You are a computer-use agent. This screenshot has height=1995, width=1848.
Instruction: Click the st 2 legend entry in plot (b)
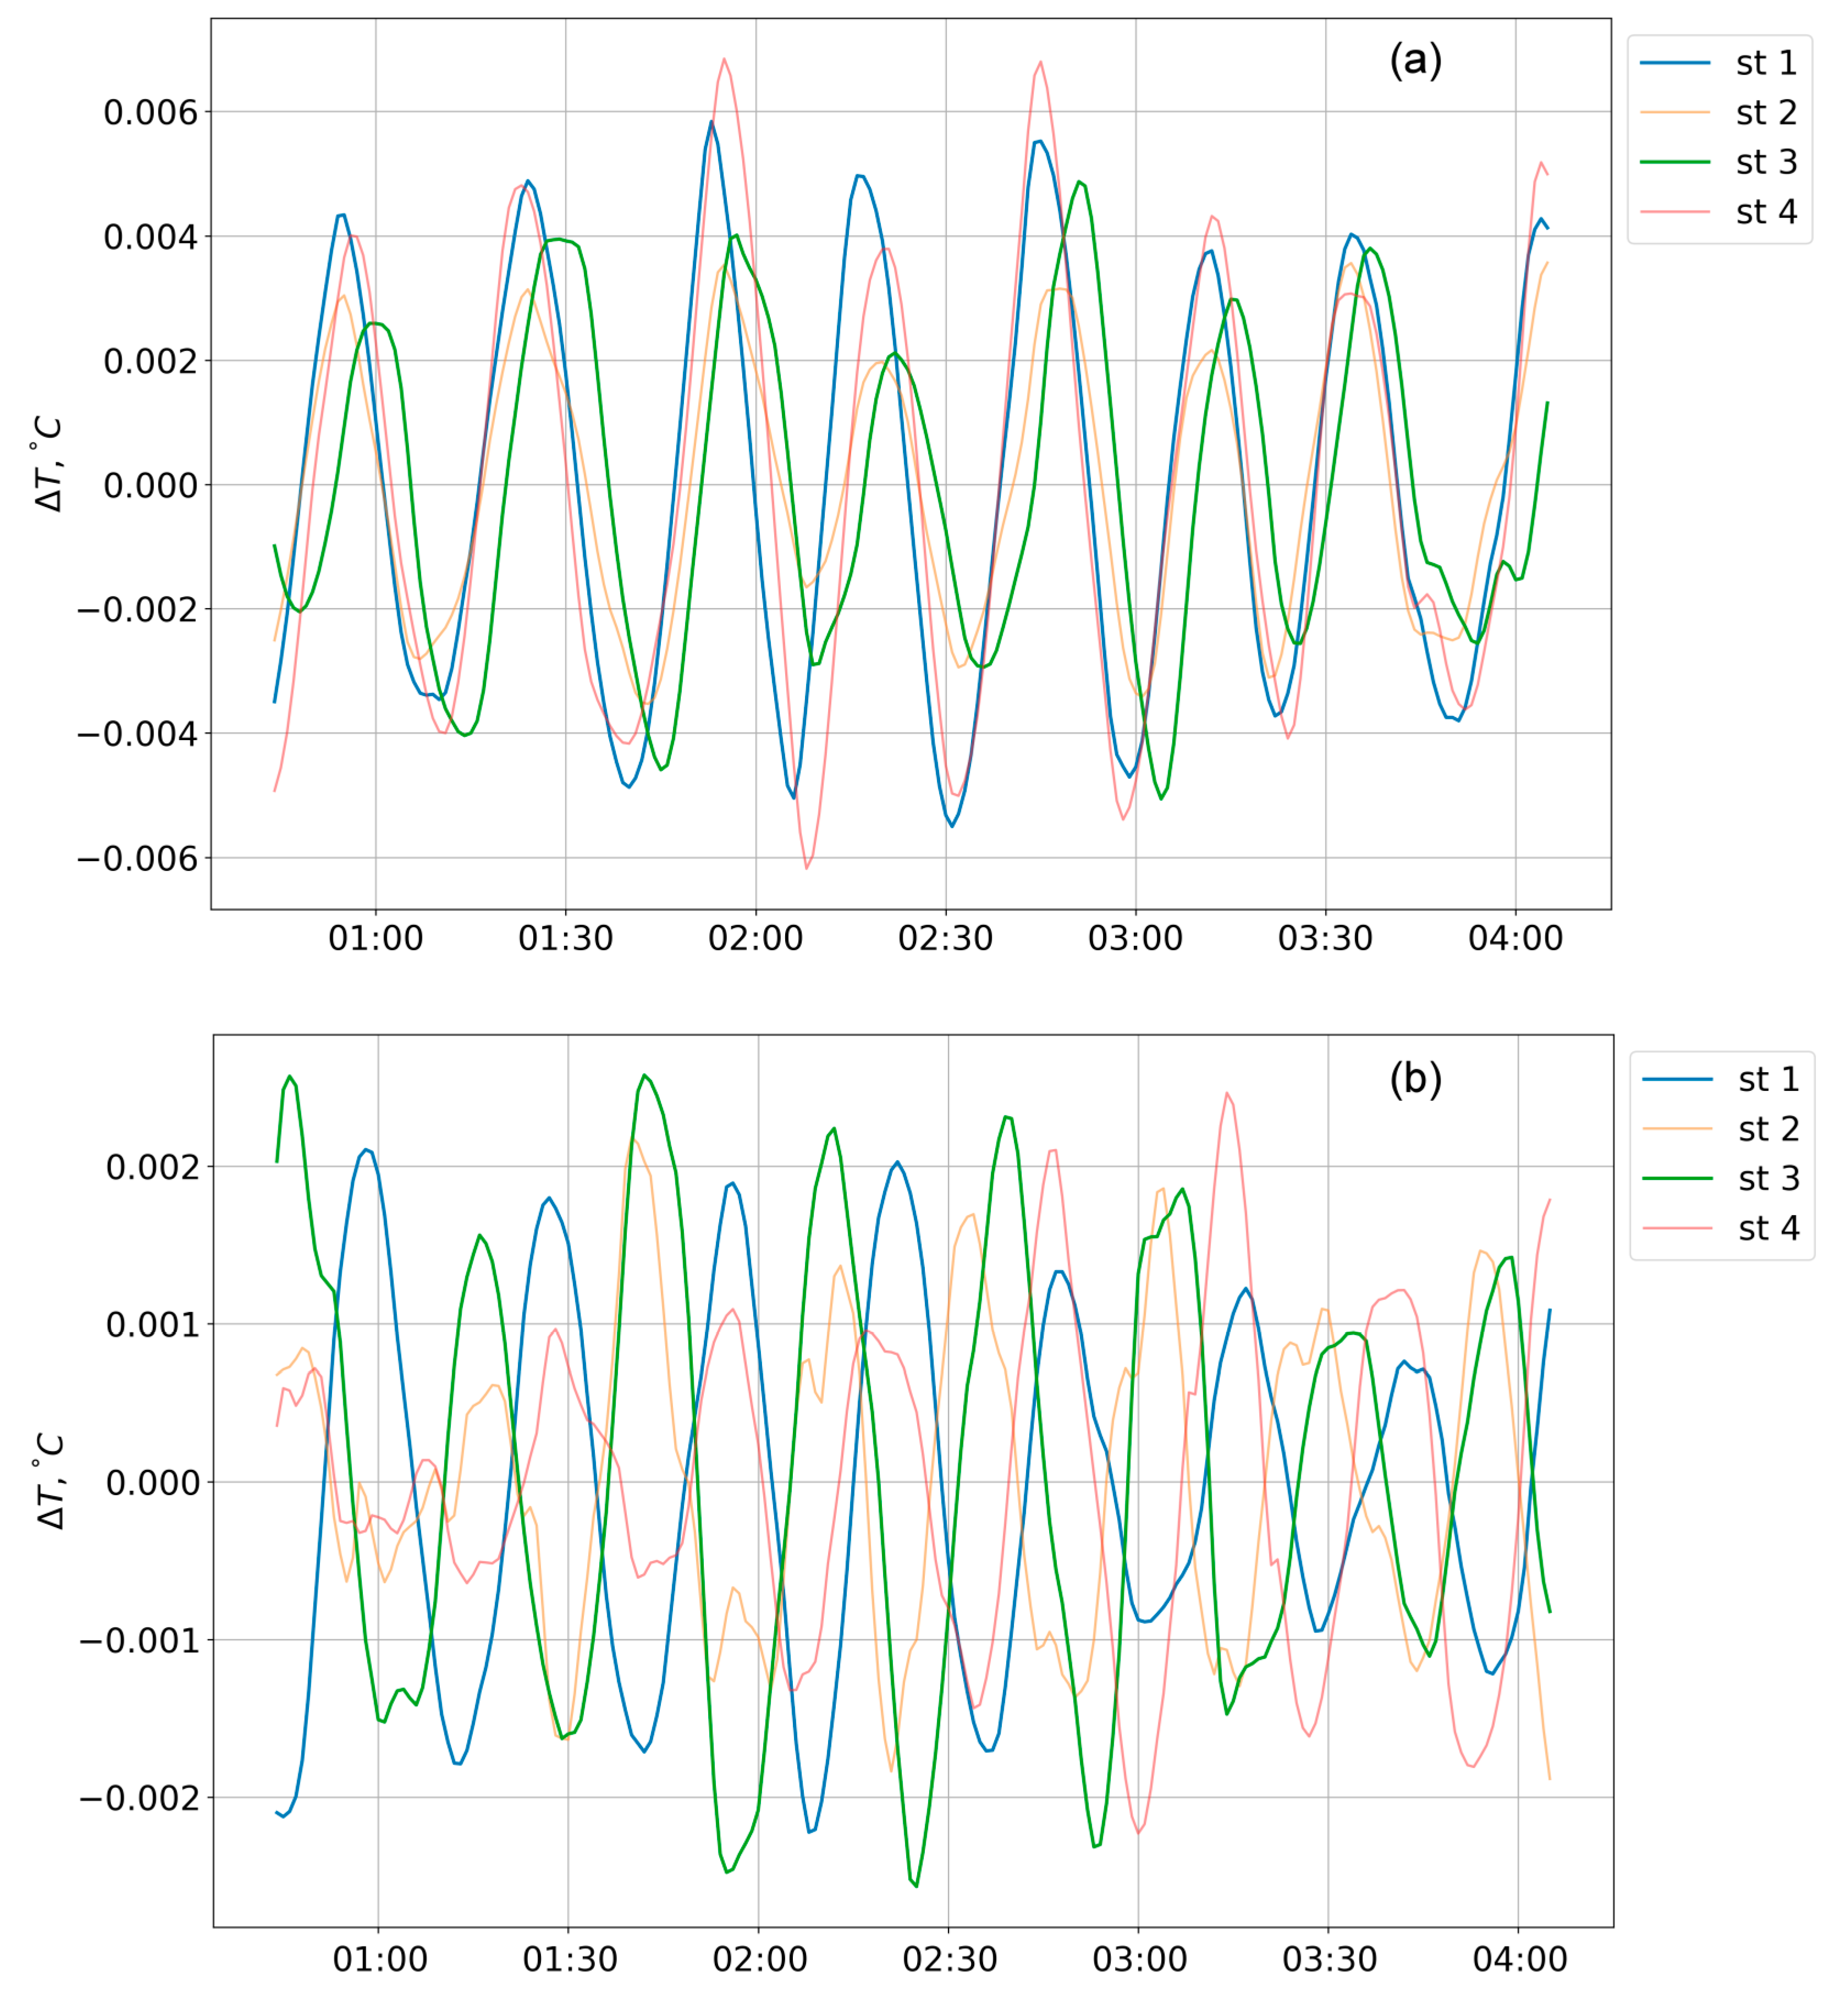point(1768,1129)
